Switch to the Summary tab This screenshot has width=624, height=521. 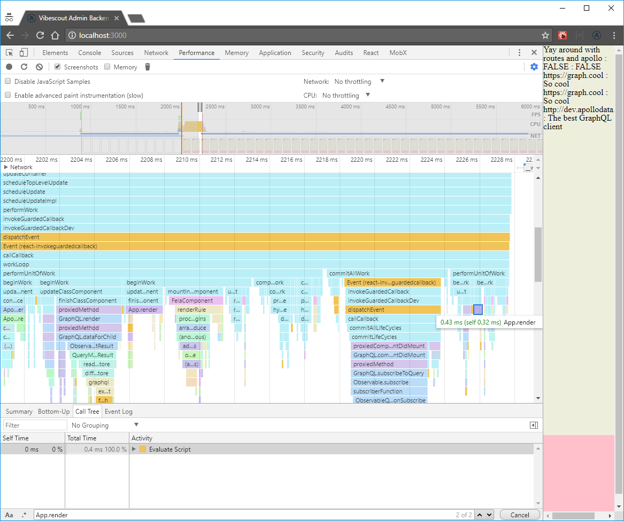(19, 412)
